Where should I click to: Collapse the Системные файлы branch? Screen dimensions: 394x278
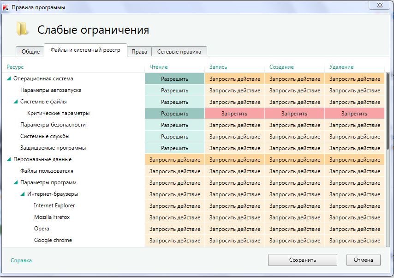(16, 102)
